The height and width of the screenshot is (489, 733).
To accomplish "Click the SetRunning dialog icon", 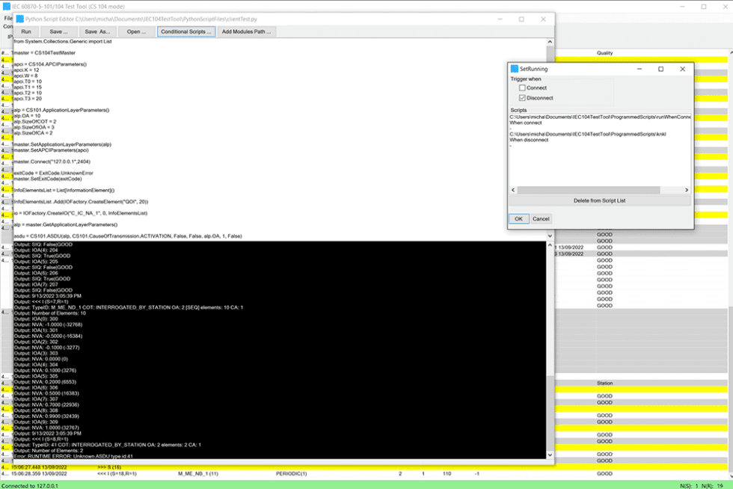I will click(x=515, y=68).
